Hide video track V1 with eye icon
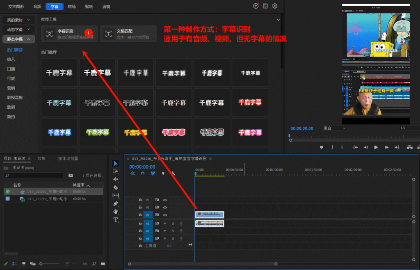This screenshot has height=270, width=420. click(165, 215)
